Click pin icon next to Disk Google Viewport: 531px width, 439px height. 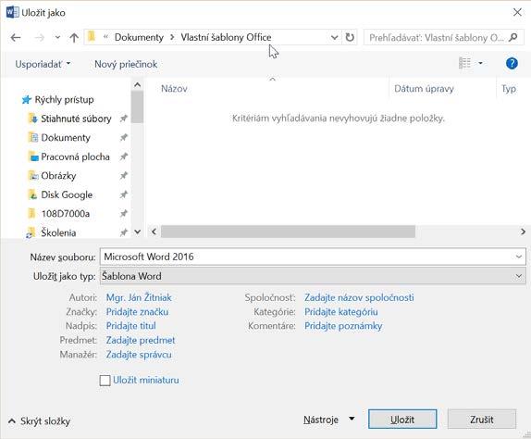point(124,194)
